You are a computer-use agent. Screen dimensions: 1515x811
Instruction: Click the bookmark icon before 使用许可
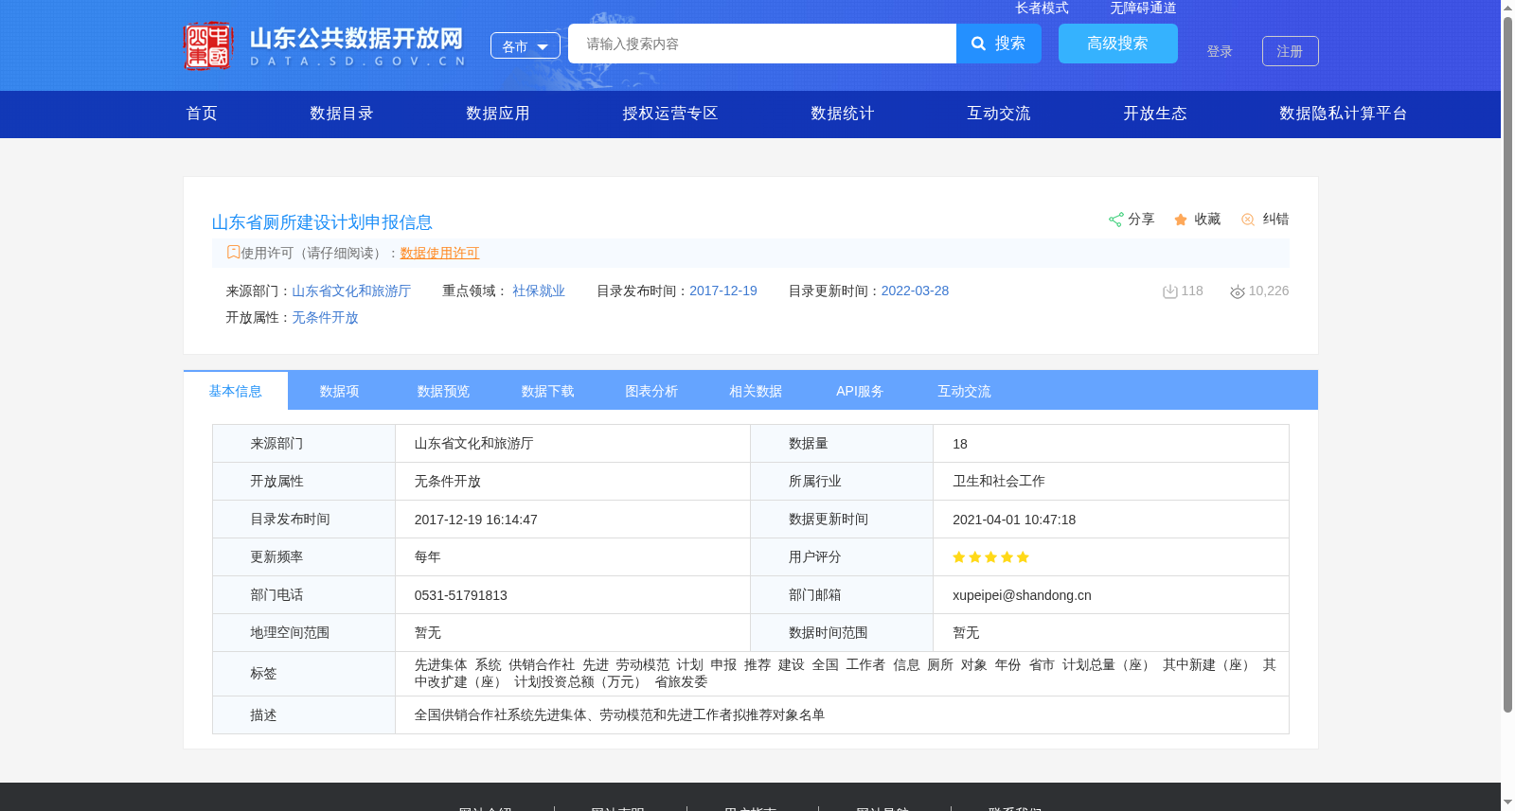233,253
